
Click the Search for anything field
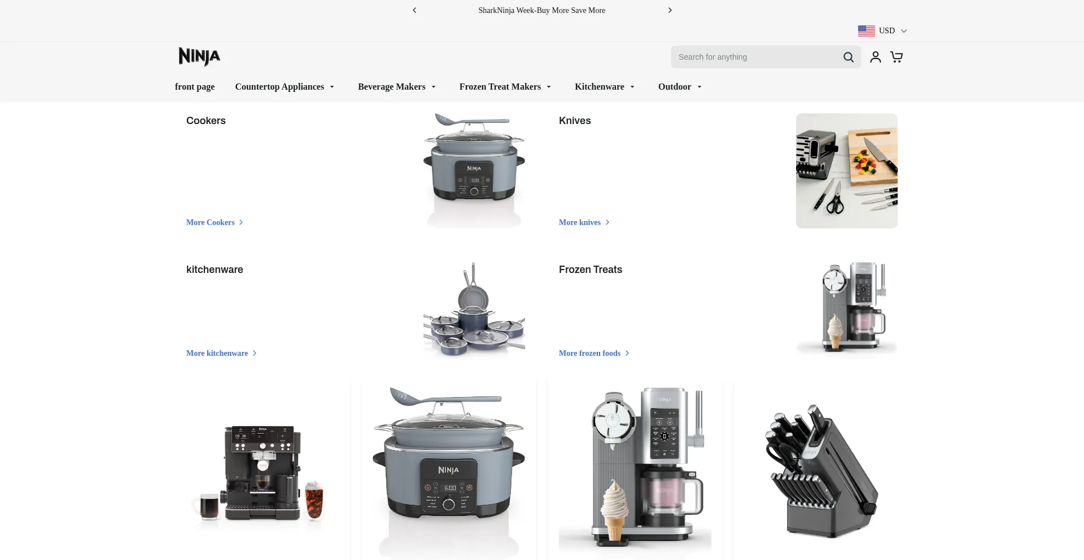pyautogui.click(x=757, y=57)
